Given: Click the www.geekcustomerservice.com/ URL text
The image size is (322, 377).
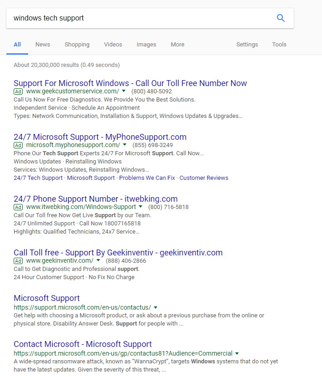Looking at the screenshot, I should point(72,92).
